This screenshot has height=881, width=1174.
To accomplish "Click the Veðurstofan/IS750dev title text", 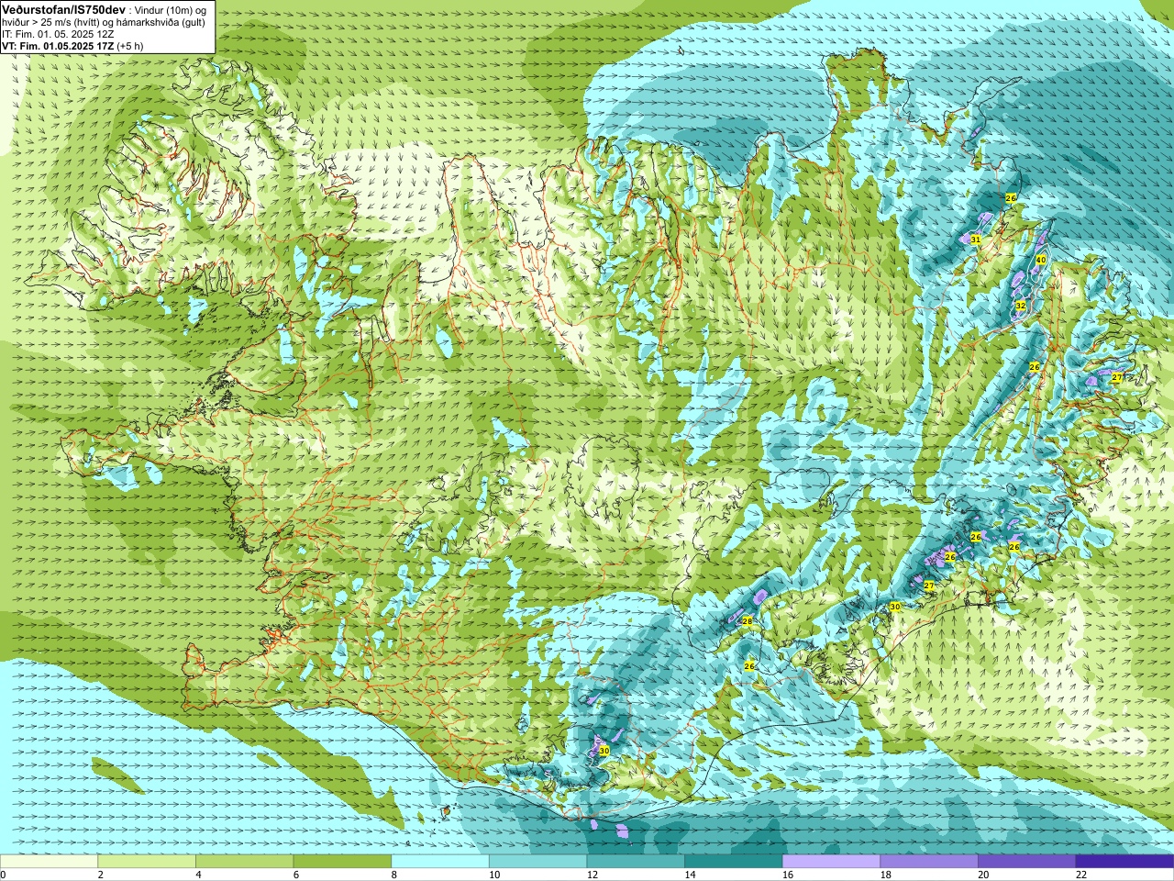I will pos(62,8).
